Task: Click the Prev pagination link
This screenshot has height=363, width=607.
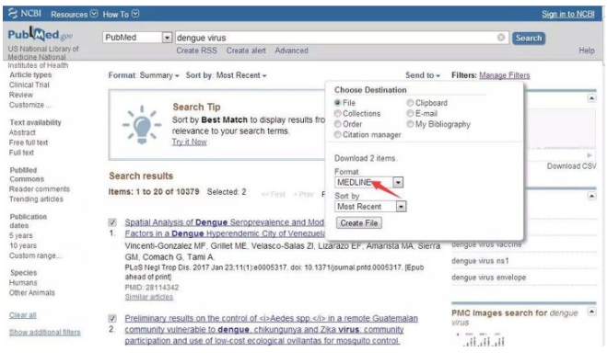Action: click(x=303, y=194)
